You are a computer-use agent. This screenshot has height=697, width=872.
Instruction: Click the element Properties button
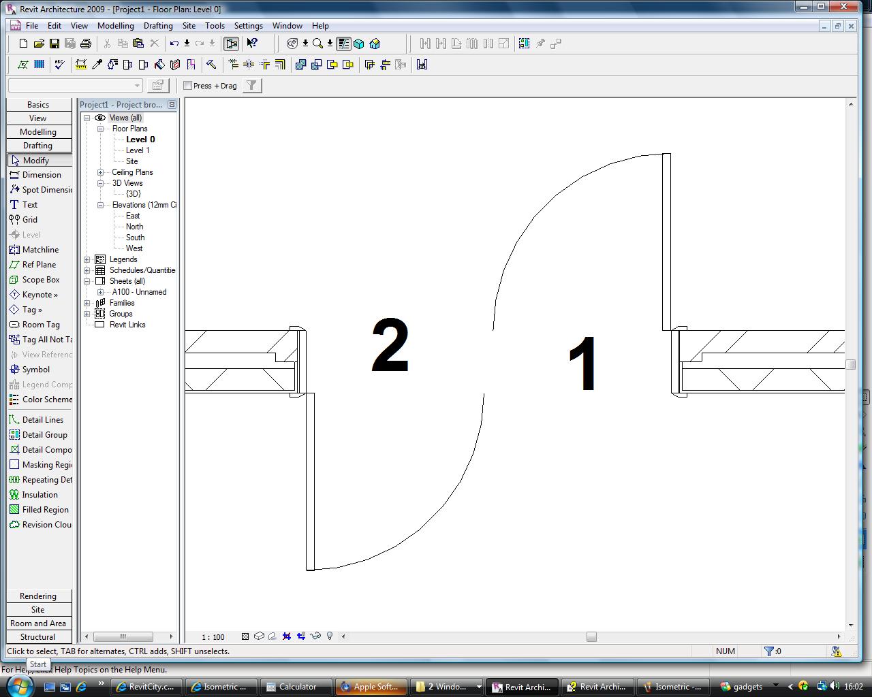(158, 85)
